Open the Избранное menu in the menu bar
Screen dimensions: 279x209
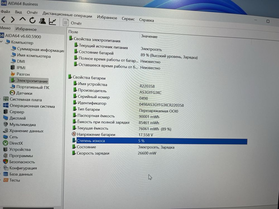point(107,17)
